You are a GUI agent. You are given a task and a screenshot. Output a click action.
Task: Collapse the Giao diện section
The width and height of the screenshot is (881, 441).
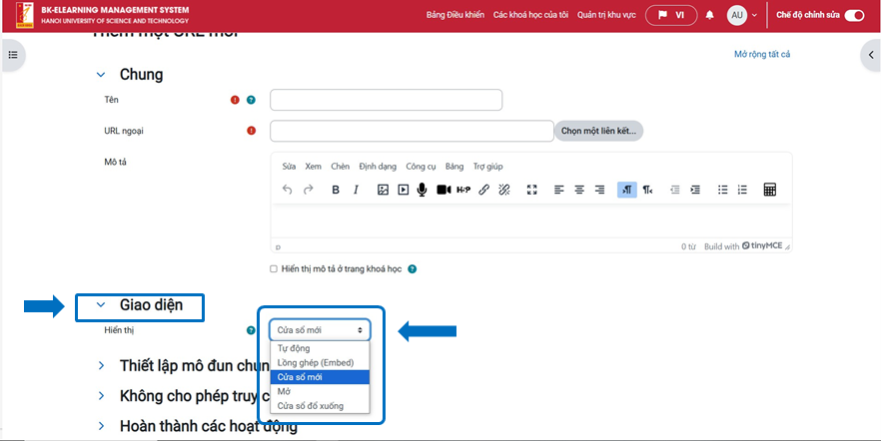[101, 305]
